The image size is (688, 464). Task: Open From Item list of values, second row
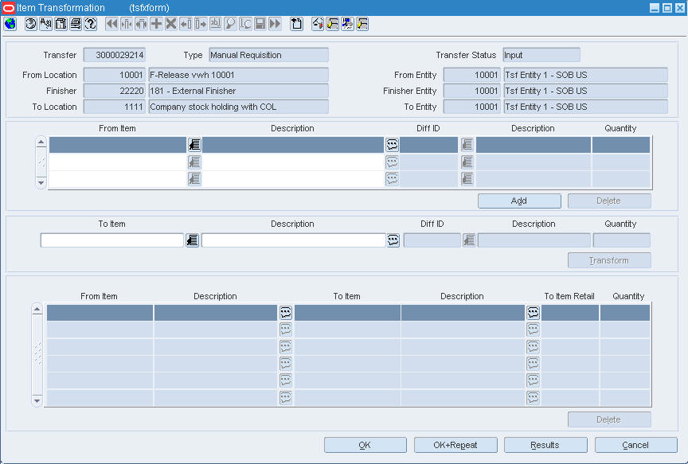click(194, 162)
